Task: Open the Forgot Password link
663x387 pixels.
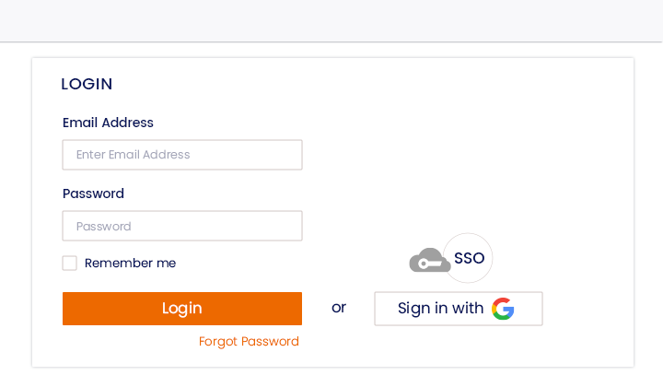Action: [249, 341]
